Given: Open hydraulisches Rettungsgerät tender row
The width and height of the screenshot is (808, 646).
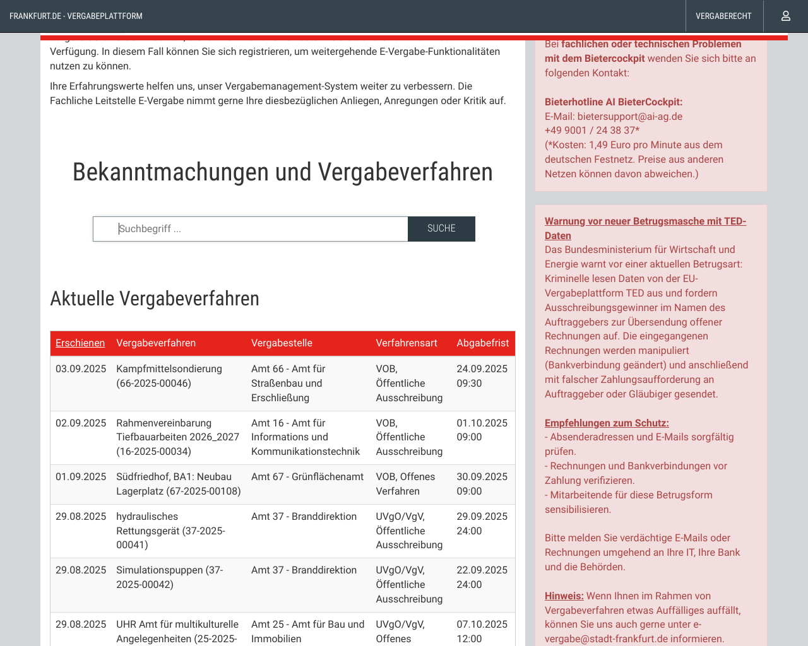Looking at the screenshot, I should pyautogui.click(x=283, y=531).
